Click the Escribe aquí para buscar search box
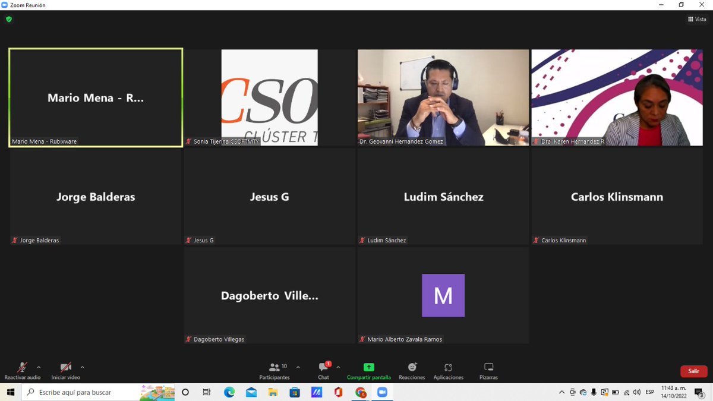 click(x=99, y=392)
